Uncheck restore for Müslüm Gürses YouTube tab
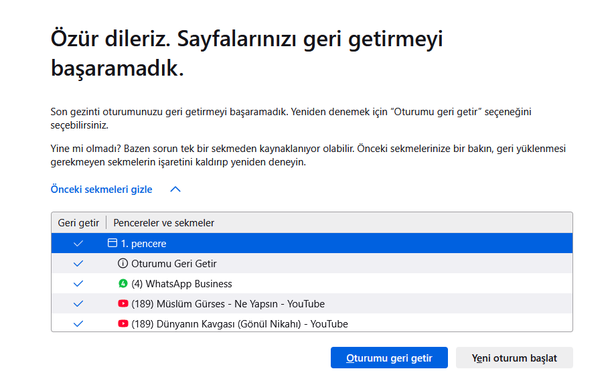Image resolution: width=614 pixels, height=377 pixels. [78, 303]
